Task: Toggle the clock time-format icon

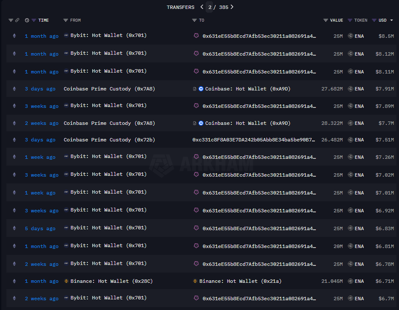Action: pyautogui.click(x=27, y=20)
